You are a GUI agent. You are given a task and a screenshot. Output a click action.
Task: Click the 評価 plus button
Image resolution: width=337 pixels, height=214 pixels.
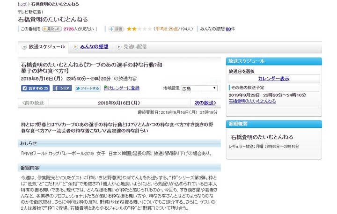(x=116, y=29)
